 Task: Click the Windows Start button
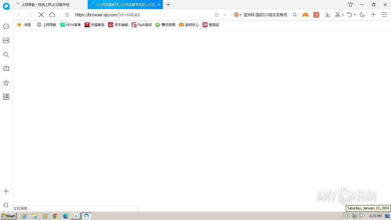(x=9, y=216)
